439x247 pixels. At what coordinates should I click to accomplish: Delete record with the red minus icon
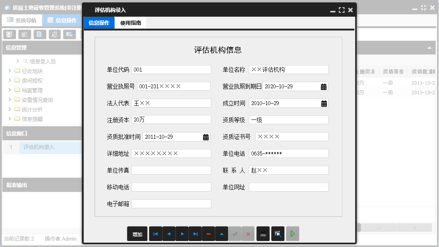click(209, 234)
